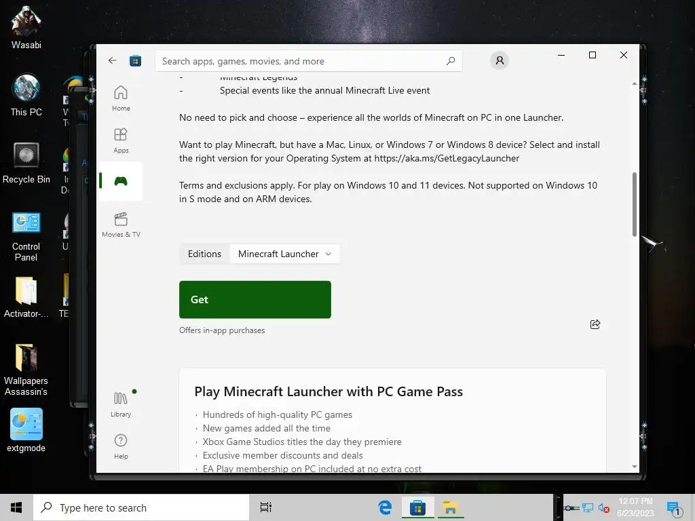Open Home in the Store sidebar
The width and height of the screenshot is (695, 521).
tap(121, 98)
